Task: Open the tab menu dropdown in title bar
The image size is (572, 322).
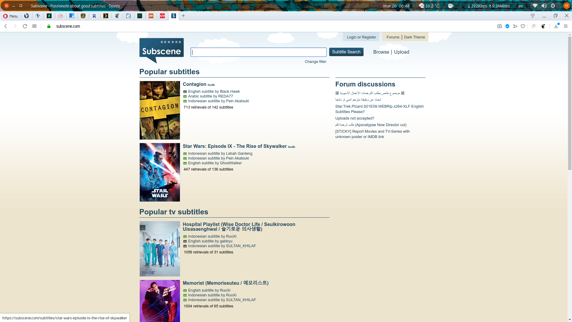Action: (533, 16)
